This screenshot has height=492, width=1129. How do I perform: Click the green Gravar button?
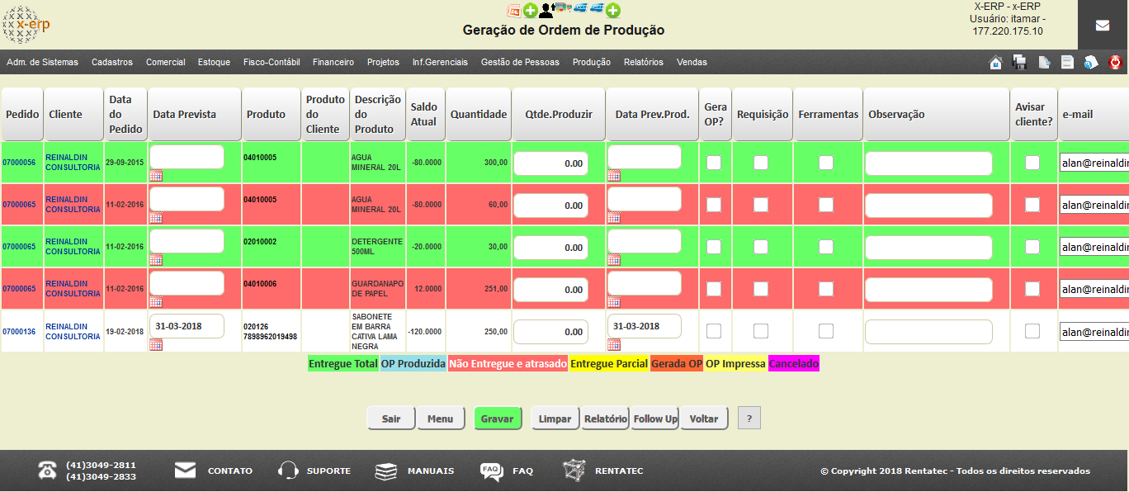click(x=498, y=419)
